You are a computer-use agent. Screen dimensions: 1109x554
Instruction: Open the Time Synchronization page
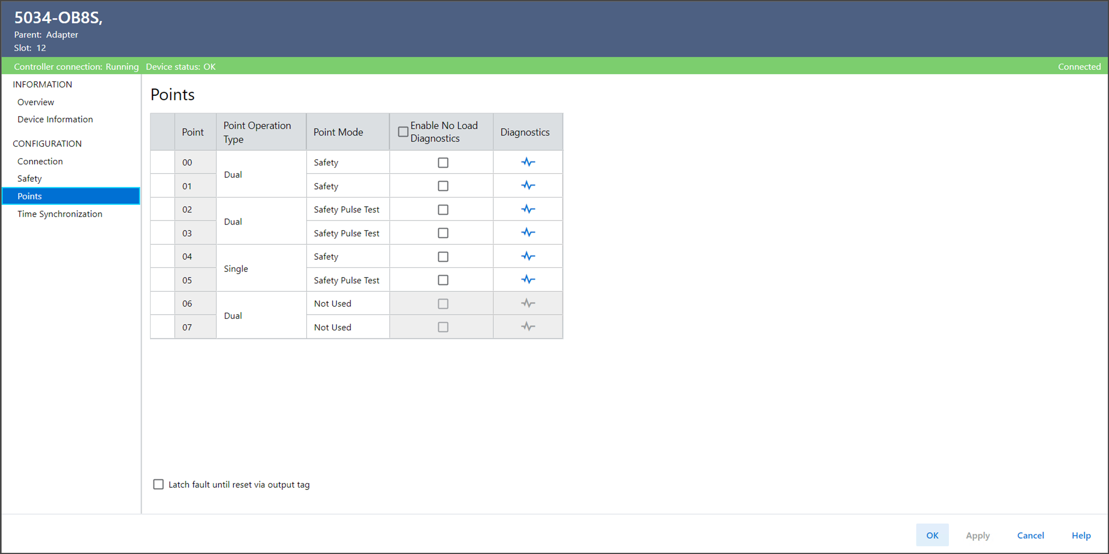pyautogui.click(x=60, y=214)
